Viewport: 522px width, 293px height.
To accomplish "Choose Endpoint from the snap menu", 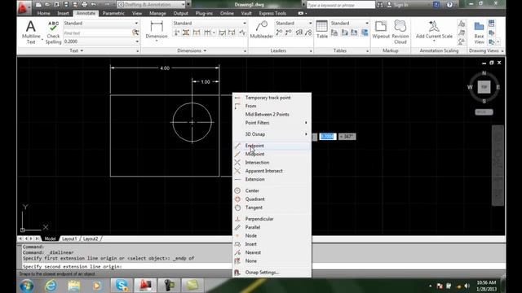I will coord(272,146).
